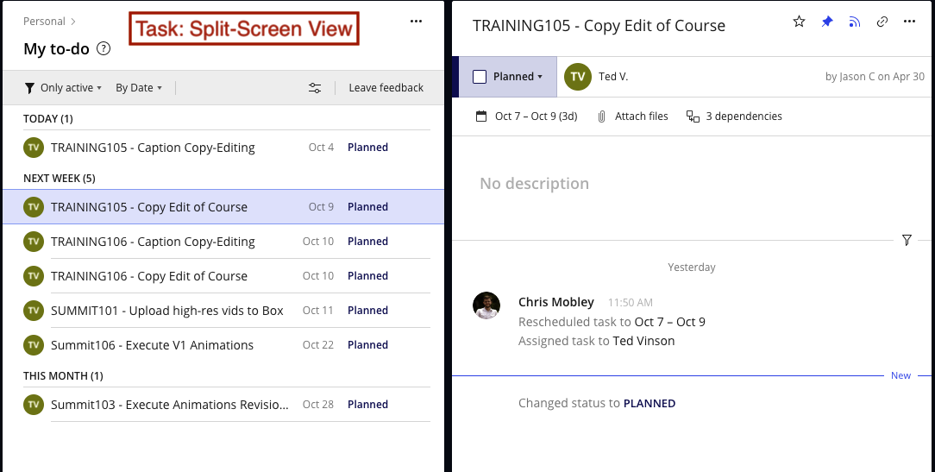Click Leave feedback
This screenshot has width=935, height=472.
386,88
